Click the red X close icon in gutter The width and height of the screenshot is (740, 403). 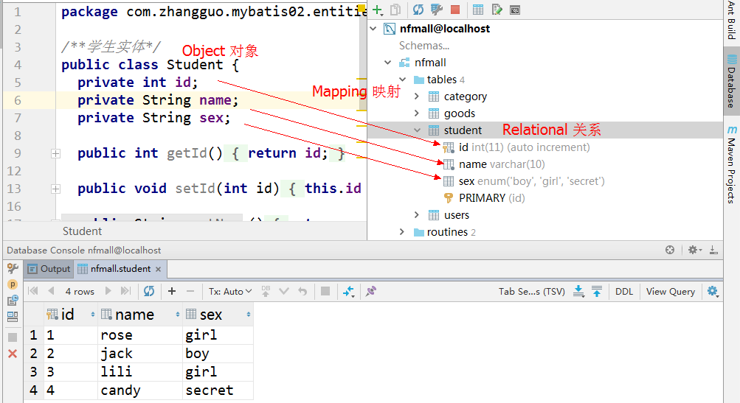13,354
